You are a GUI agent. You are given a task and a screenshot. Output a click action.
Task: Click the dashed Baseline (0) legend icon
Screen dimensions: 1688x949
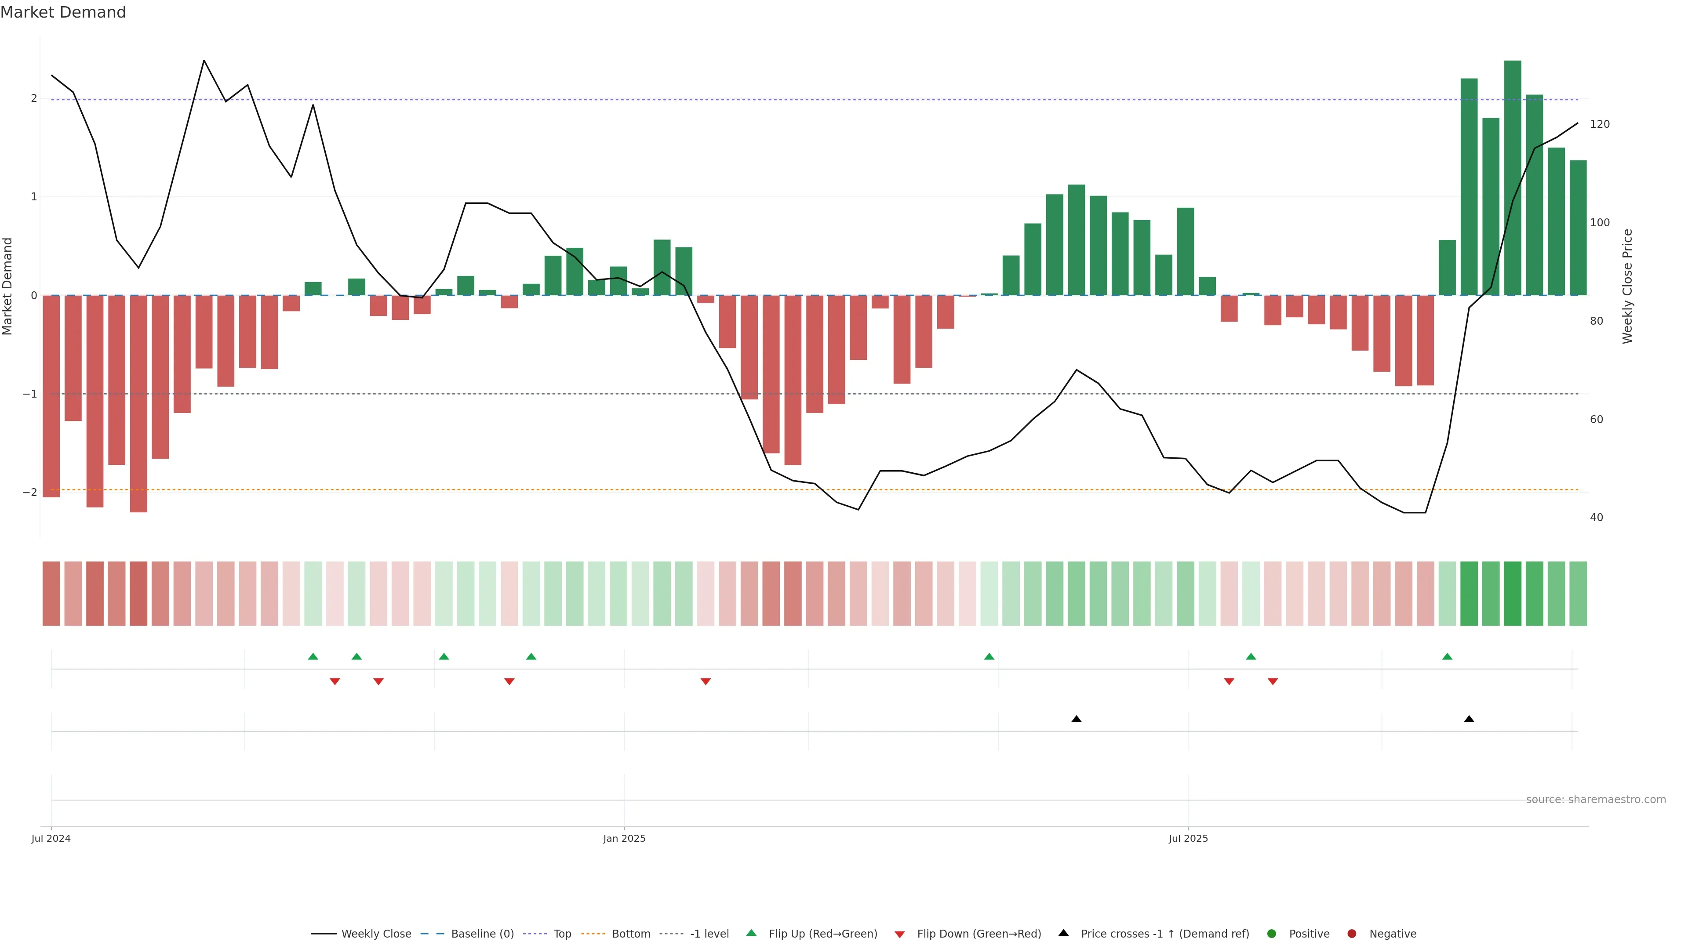coord(432,933)
